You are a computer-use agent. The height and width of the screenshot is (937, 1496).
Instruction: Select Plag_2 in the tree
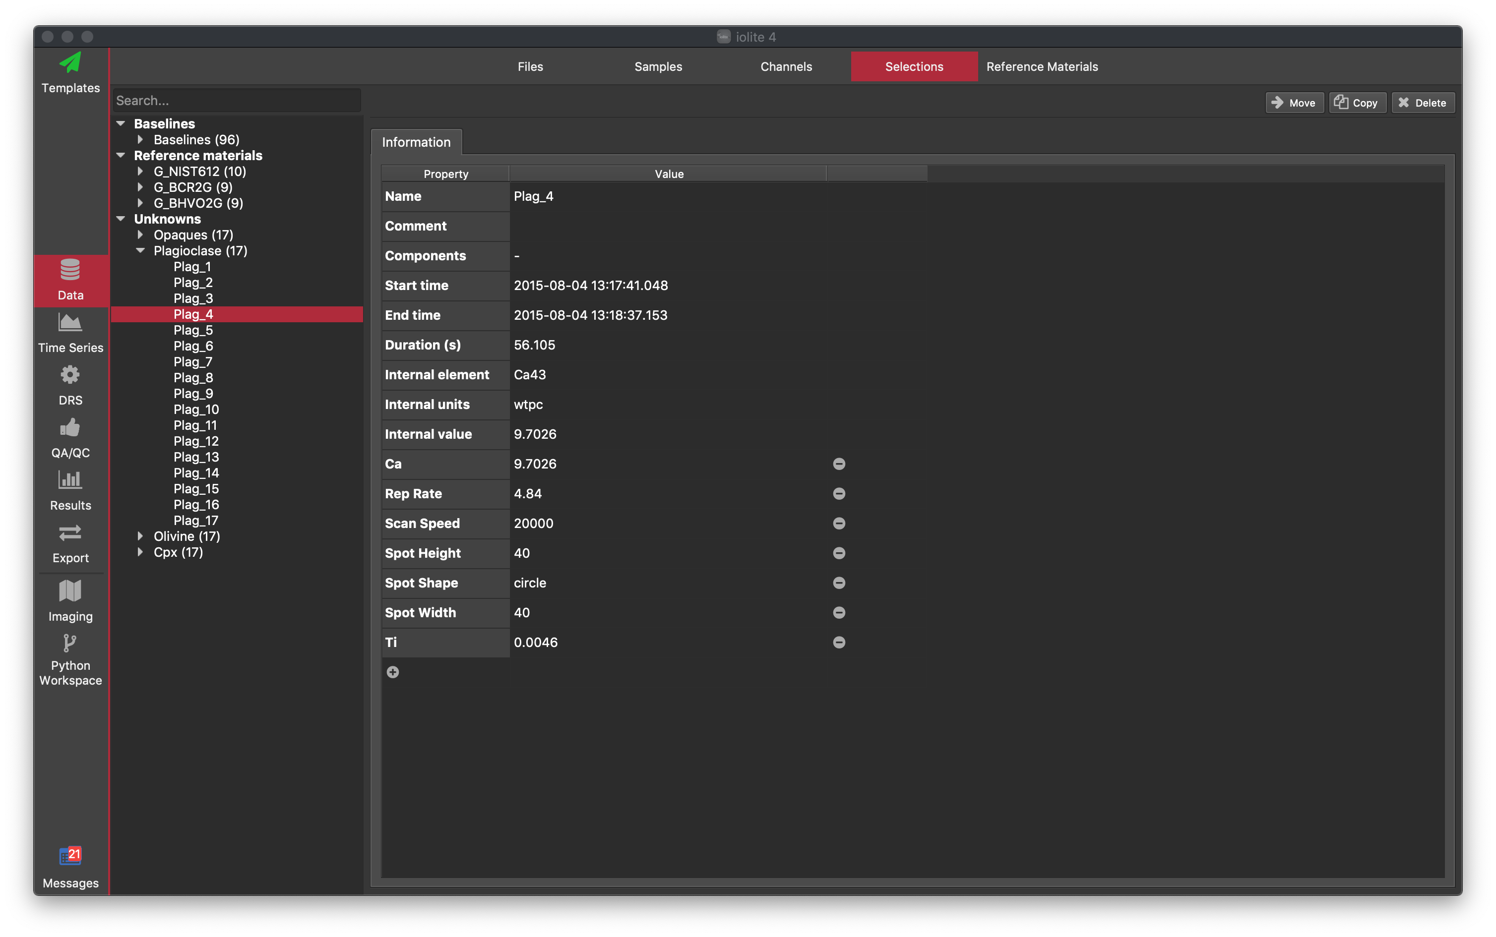[193, 283]
